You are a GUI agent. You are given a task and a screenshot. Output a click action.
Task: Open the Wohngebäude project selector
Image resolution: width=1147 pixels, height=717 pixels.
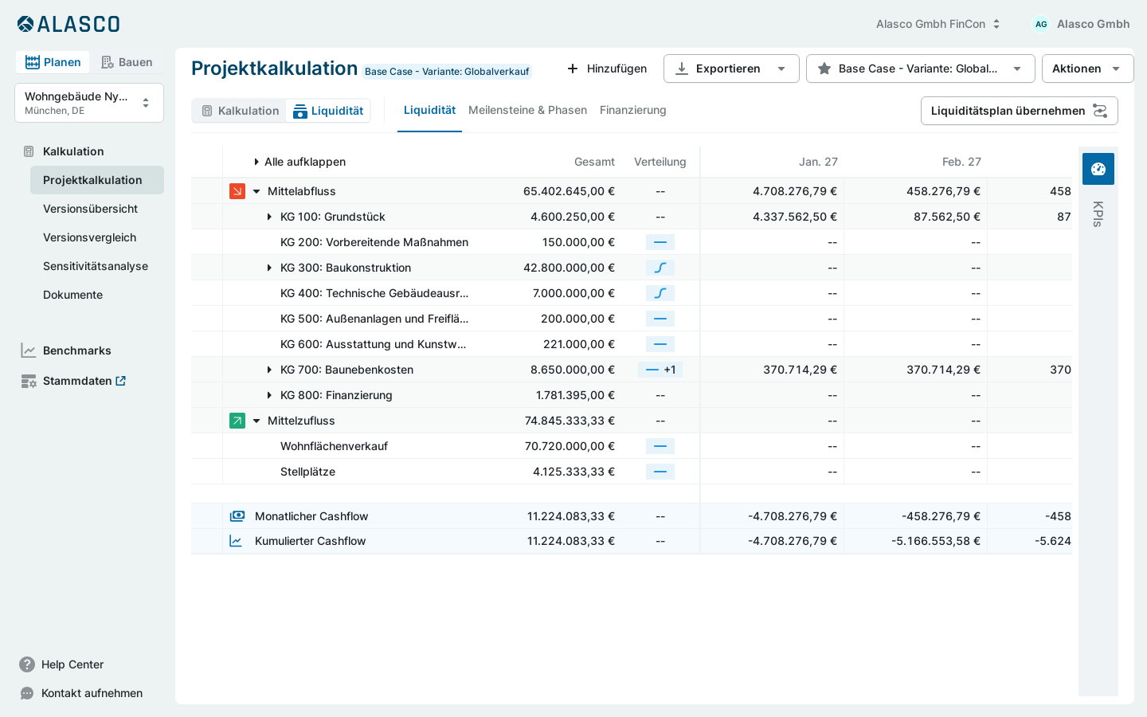pyautogui.click(x=89, y=103)
